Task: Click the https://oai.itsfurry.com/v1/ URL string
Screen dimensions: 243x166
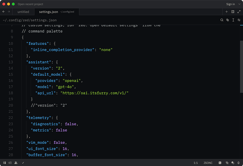Action: click(x=94, y=93)
